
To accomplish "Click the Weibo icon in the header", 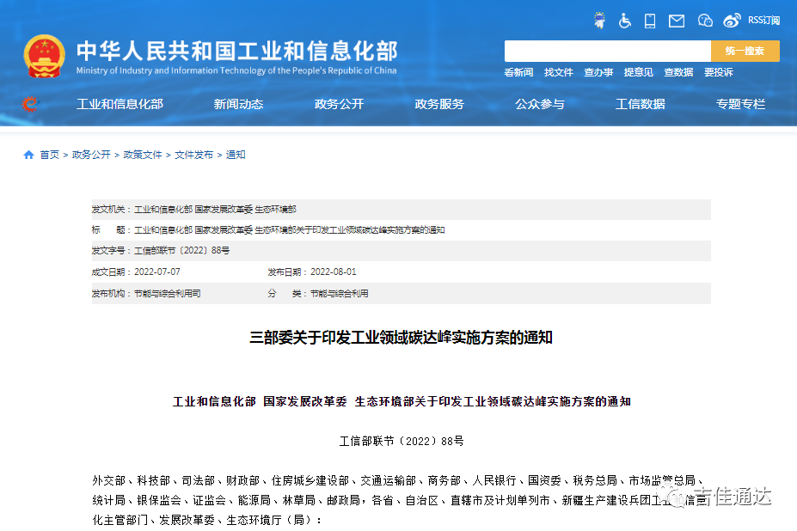I will tap(732, 20).
